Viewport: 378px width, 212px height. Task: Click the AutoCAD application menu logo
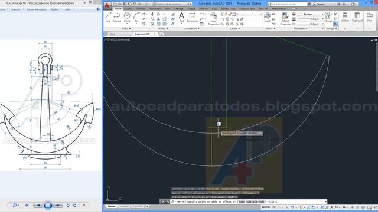(x=107, y=5)
